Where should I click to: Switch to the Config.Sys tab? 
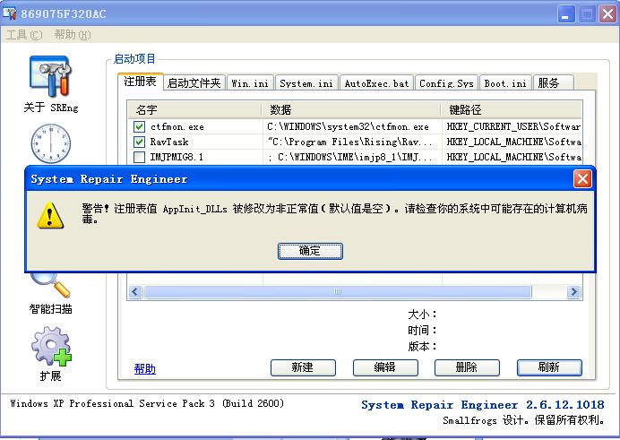tap(446, 83)
